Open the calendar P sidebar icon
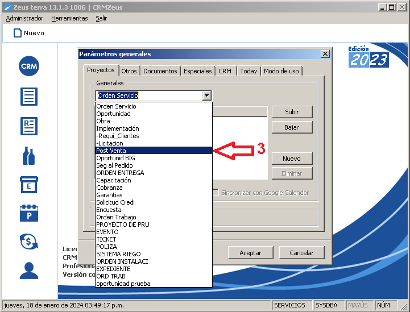Screen dimensions: 410x312 [29, 213]
